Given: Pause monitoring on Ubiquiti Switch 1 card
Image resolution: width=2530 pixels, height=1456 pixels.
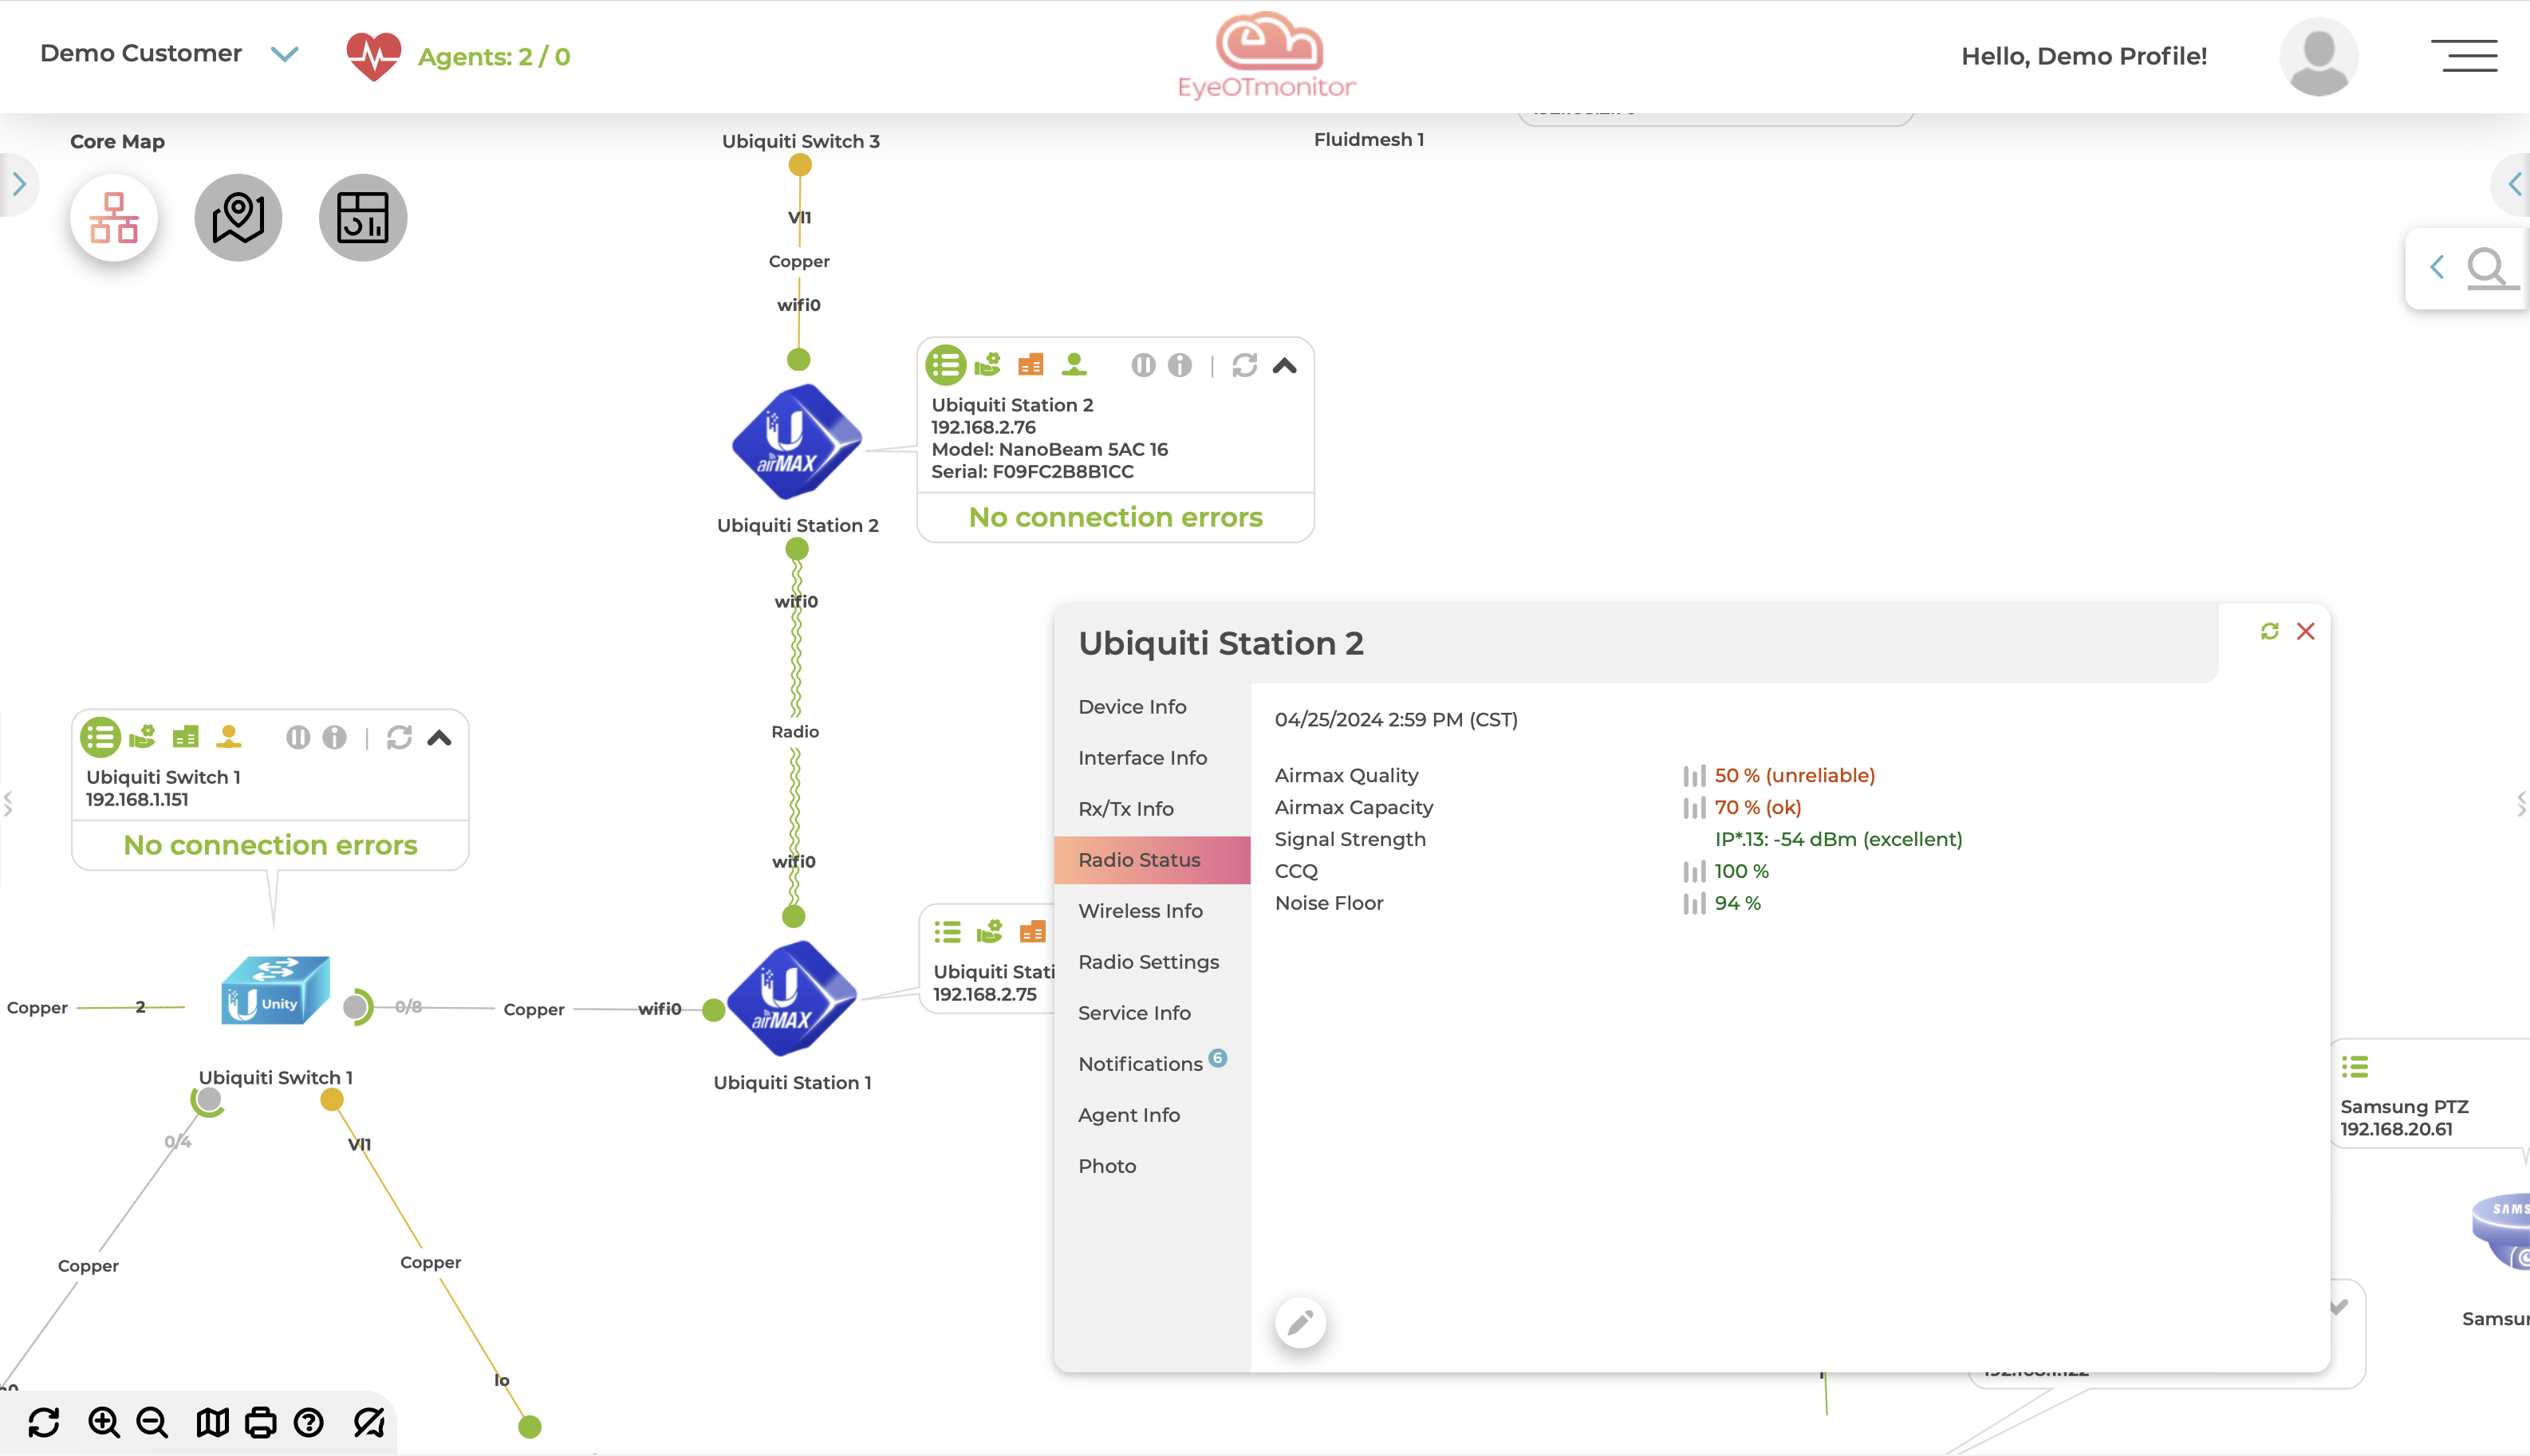Looking at the screenshot, I should click(x=298, y=737).
